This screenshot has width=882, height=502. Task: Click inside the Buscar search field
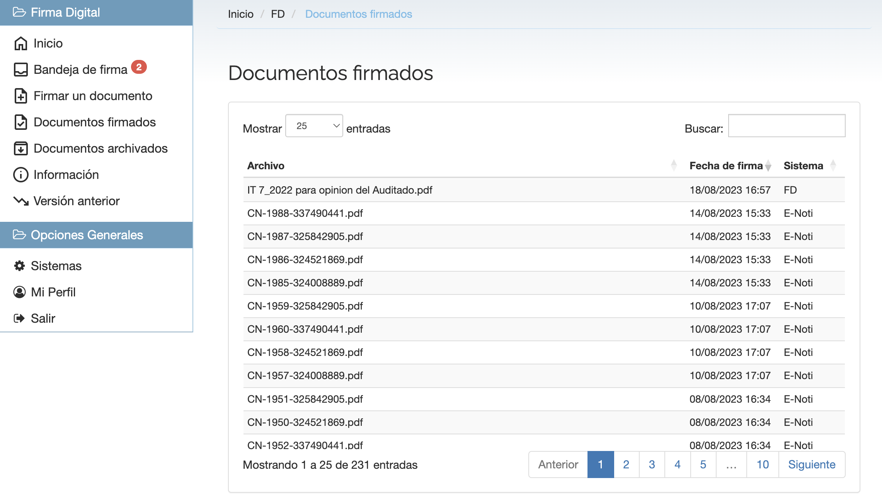coord(787,126)
